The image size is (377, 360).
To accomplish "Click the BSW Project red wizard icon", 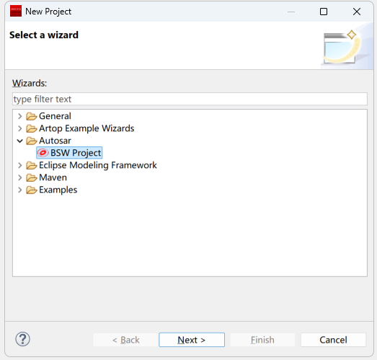I will [43, 153].
